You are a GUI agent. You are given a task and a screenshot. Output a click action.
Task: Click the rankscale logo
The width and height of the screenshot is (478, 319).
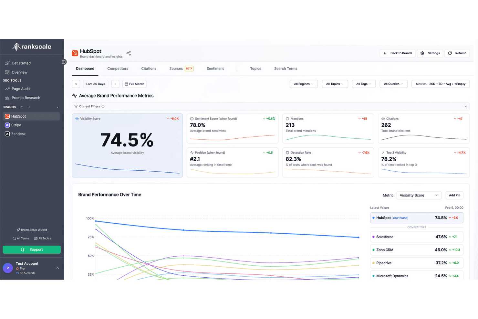point(32,47)
